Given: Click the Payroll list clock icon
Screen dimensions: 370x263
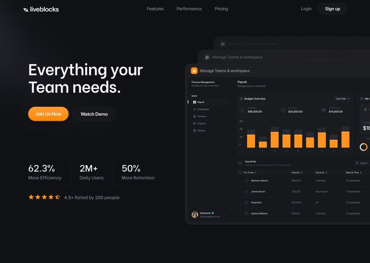Looking at the screenshot, I should coord(240,163).
